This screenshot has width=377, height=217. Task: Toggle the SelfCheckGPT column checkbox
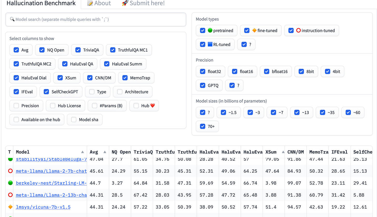[x=46, y=92]
